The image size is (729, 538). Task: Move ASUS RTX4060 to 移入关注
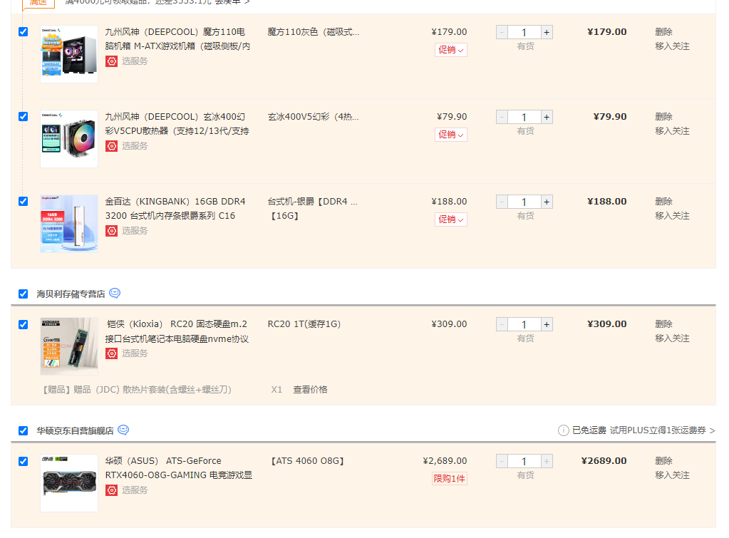(672, 475)
